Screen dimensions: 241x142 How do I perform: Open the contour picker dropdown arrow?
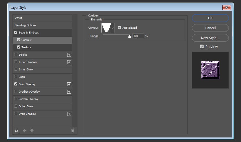[113, 28]
